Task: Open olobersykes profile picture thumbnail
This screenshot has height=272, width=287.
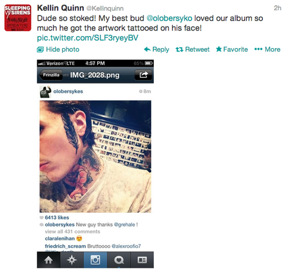Action: pyautogui.click(x=45, y=92)
